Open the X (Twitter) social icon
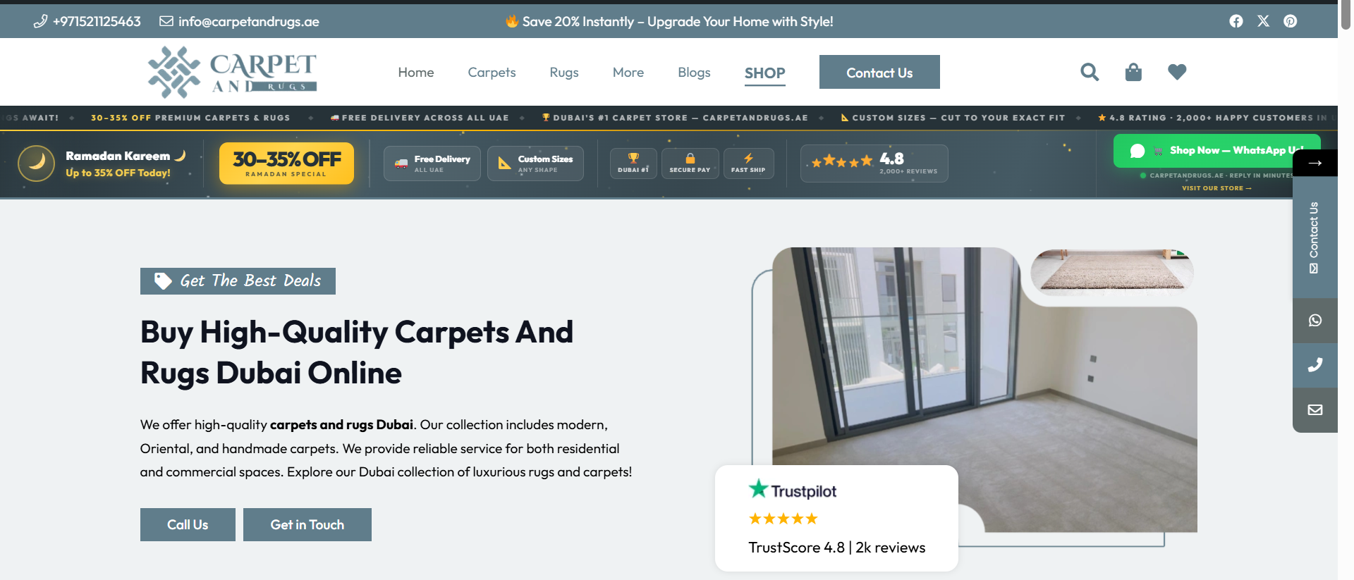The image size is (1354, 580). tap(1263, 21)
